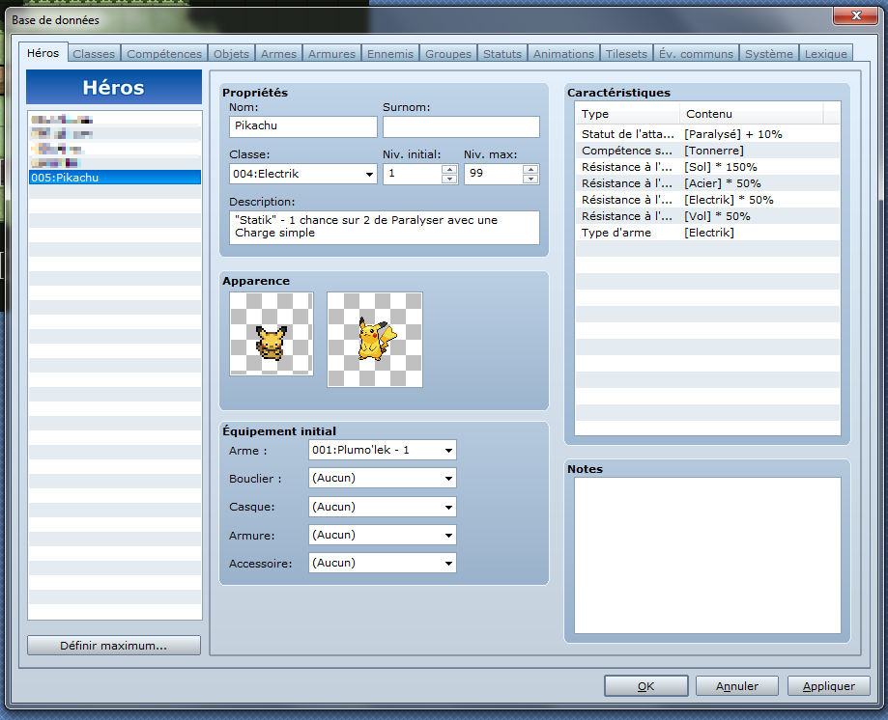Click the Pikachu walking sprite thumbnail
This screenshot has height=720, width=888.
pos(272,334)
